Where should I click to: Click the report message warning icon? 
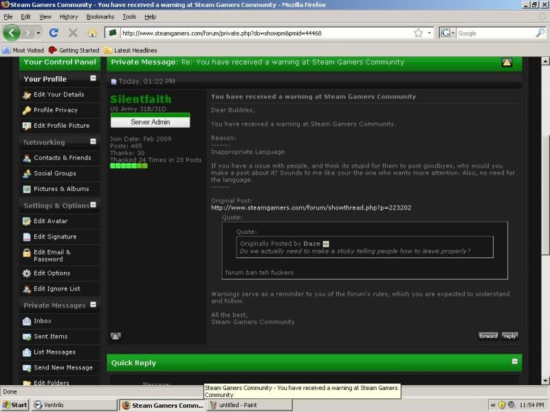click(507, 62)
